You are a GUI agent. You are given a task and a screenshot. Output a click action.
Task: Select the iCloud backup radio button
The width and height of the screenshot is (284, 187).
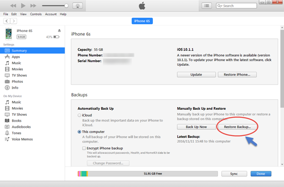point(79,115)
